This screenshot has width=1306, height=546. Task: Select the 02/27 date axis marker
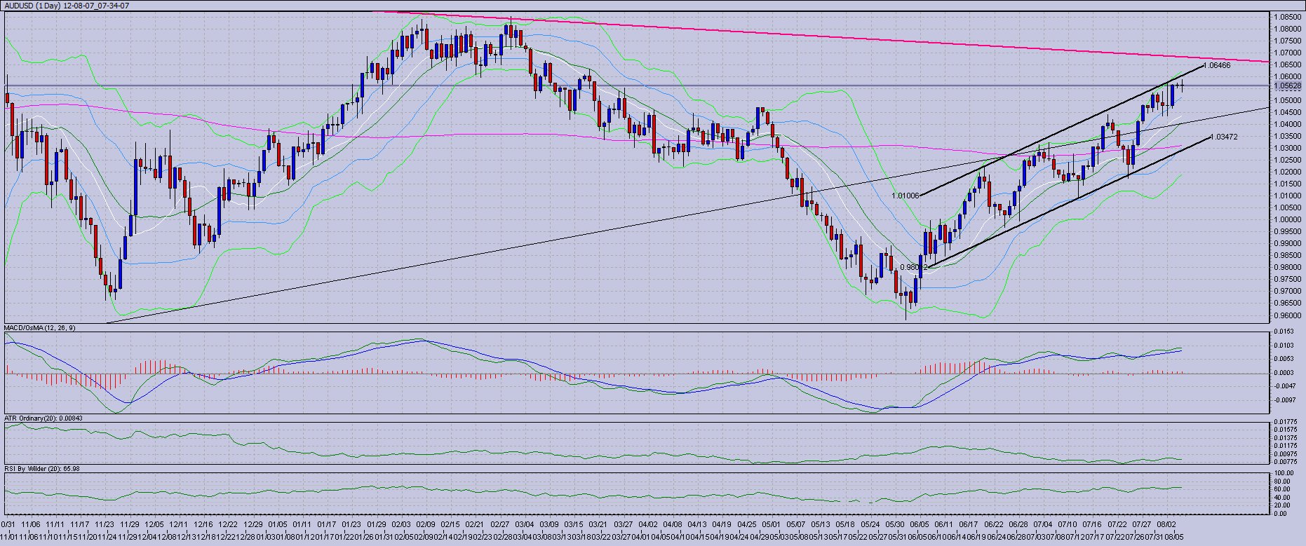(500, 524)
